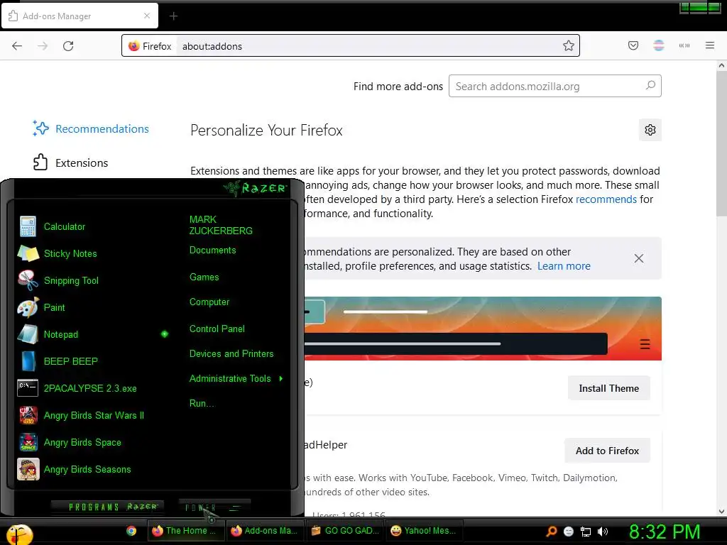Switch to the Extensions sidebar category
The image size is (727, 545).
coord(70,163)
